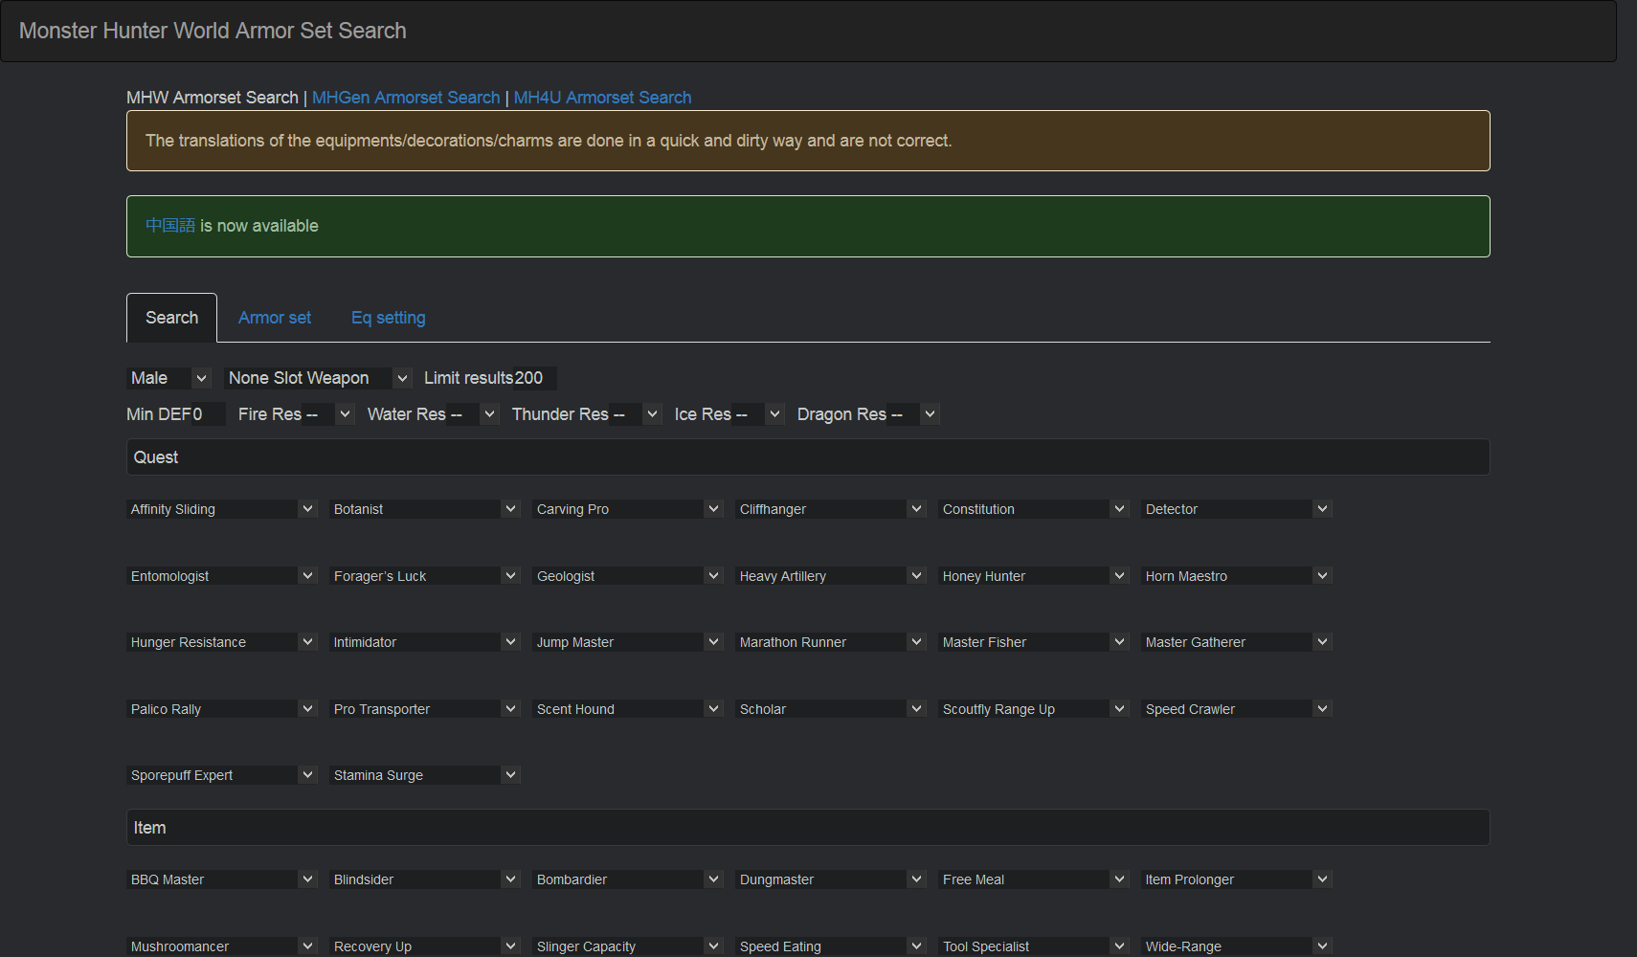Viewport: 1637px width, 957px height.
Task: Choose a level for Pro Transporter
Action: 425,709
